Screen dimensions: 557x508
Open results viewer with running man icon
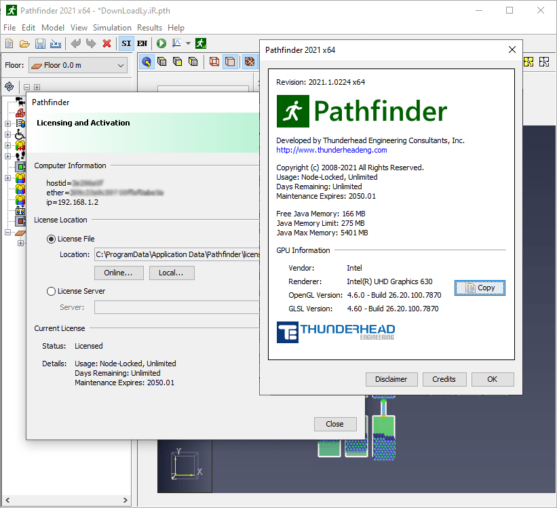pyautogui.click(x=201, y=43)
